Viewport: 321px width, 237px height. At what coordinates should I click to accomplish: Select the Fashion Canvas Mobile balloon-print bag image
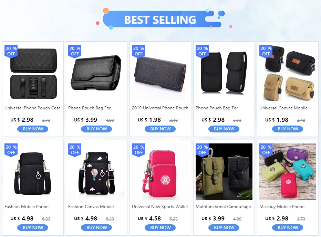tap(97, 172)
